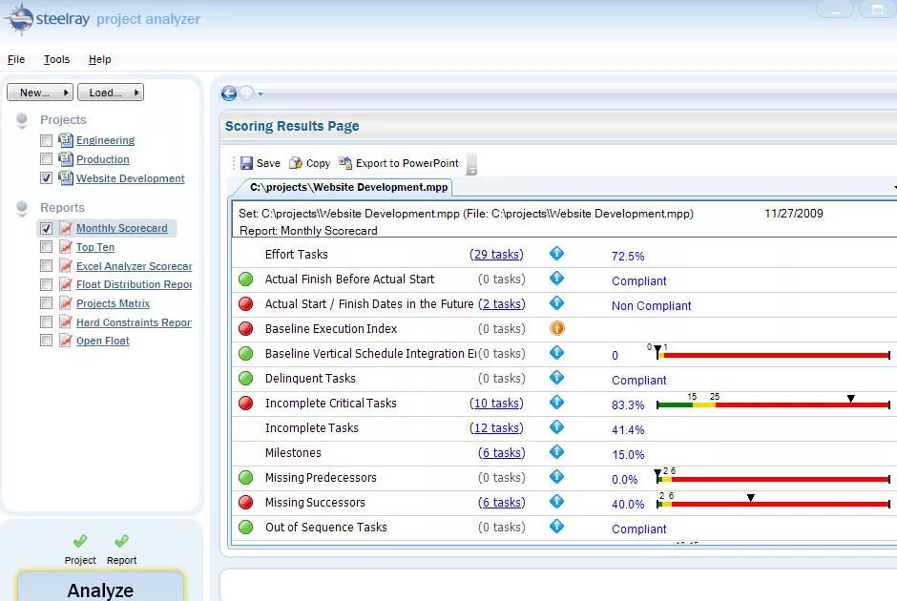
Task: Open the 29 tasks link for Effort Tasks
Action: pos(496,255)
